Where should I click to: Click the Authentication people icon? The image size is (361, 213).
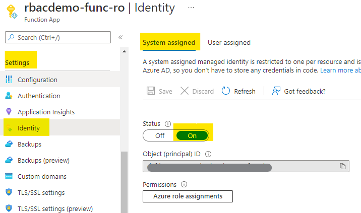coord(9,96)
